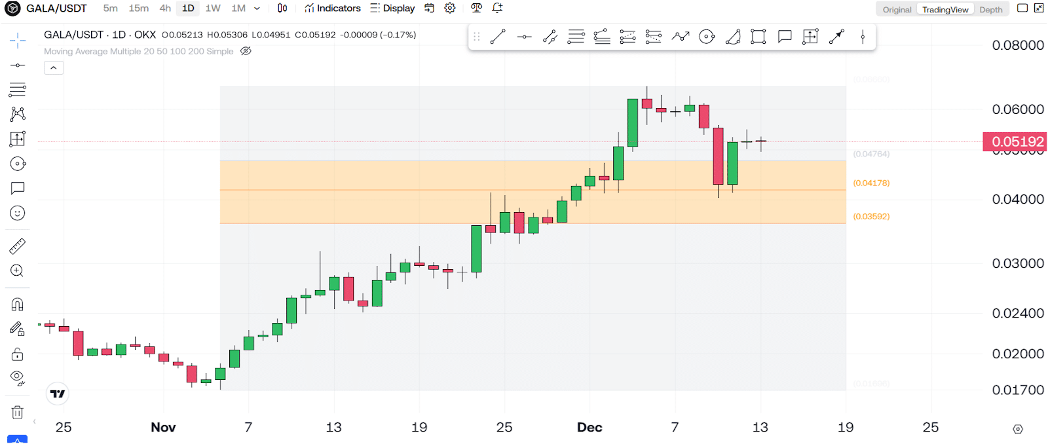The image size is (1048, 444).
Task: Select the TradingView chart tab
Action: click(x=945, y=9)
